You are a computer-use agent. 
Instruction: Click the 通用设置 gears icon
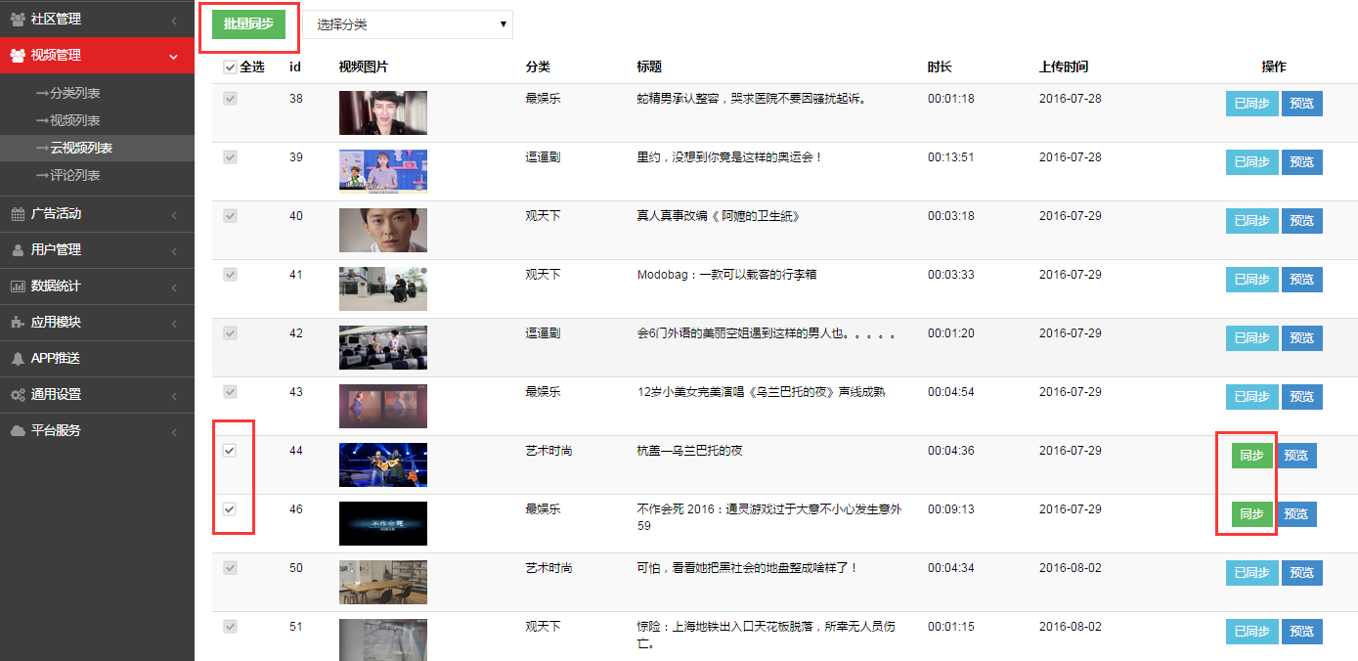(18, 395)
